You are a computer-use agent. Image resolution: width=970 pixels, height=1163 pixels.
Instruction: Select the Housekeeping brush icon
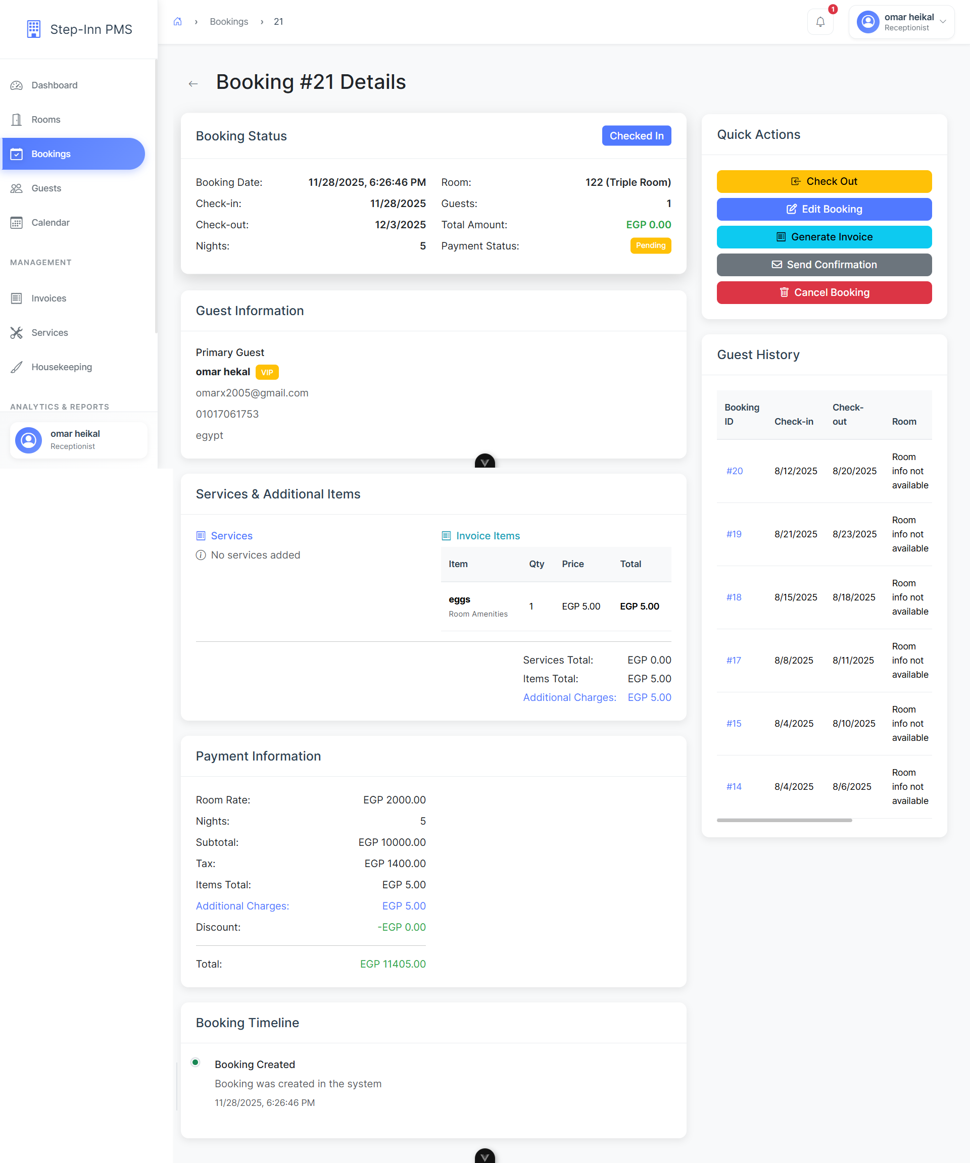[x=17, y=367]
